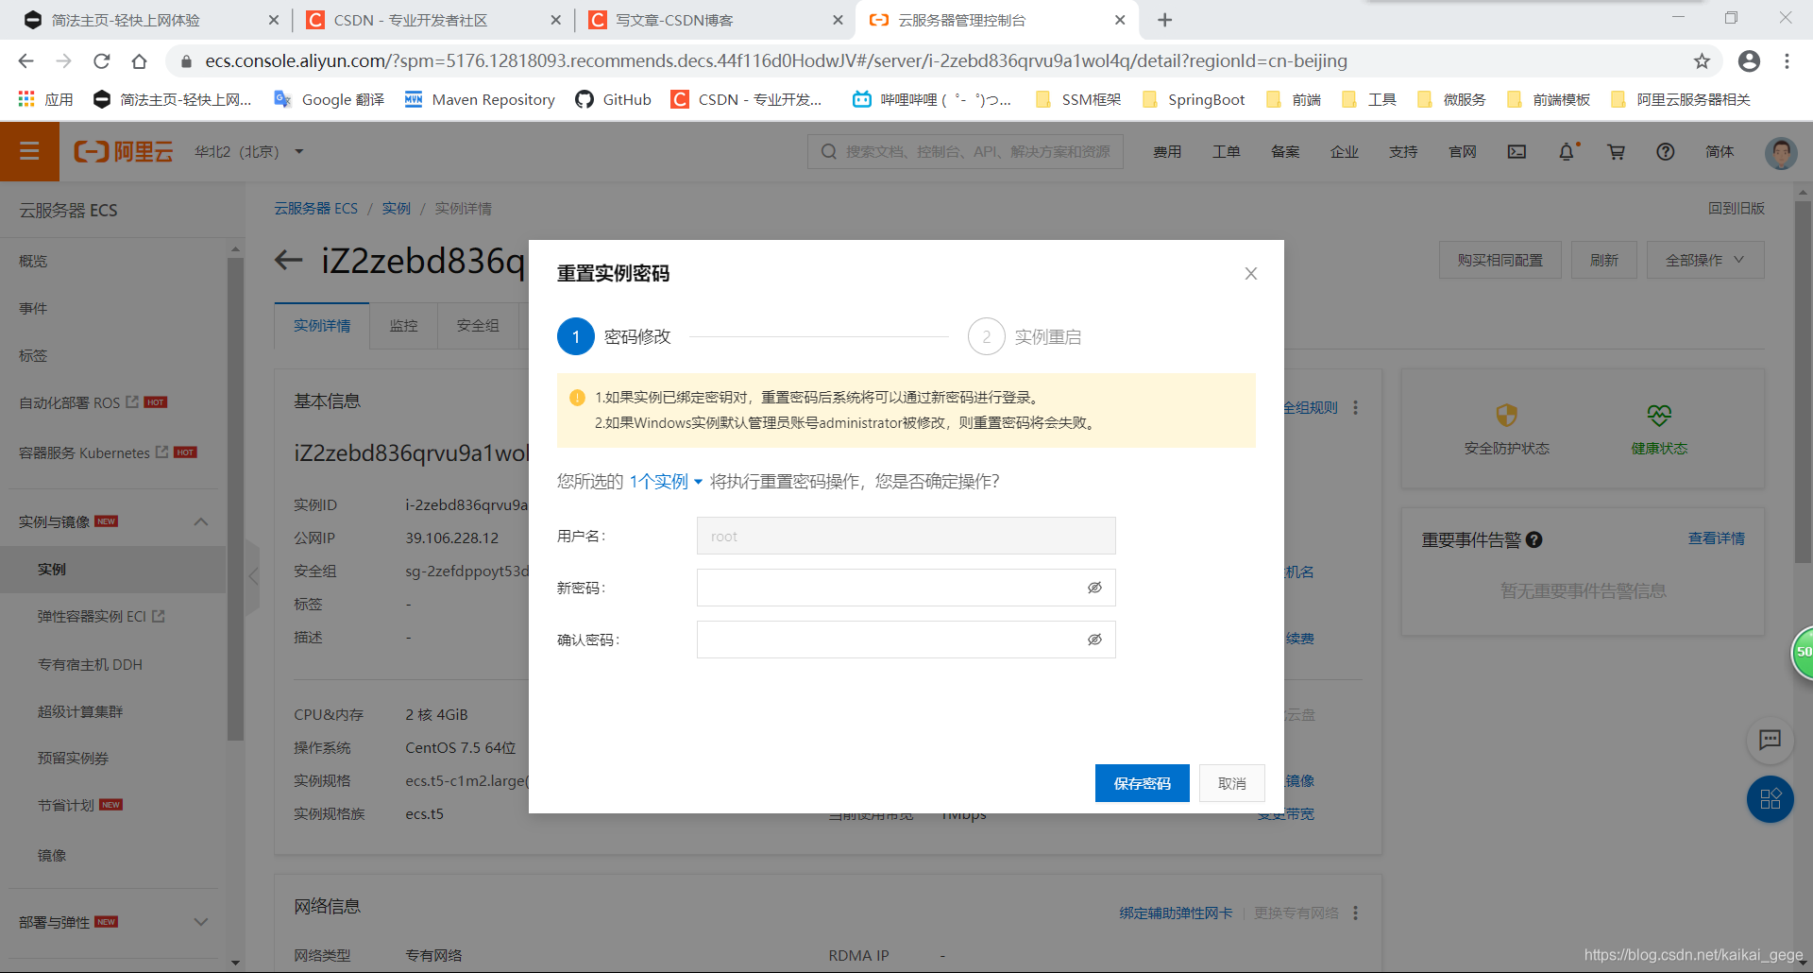The image size is (1813, 973).
Task: Open 专有宿主机 DDH in sidebar
Action: (x=90, y=664)
